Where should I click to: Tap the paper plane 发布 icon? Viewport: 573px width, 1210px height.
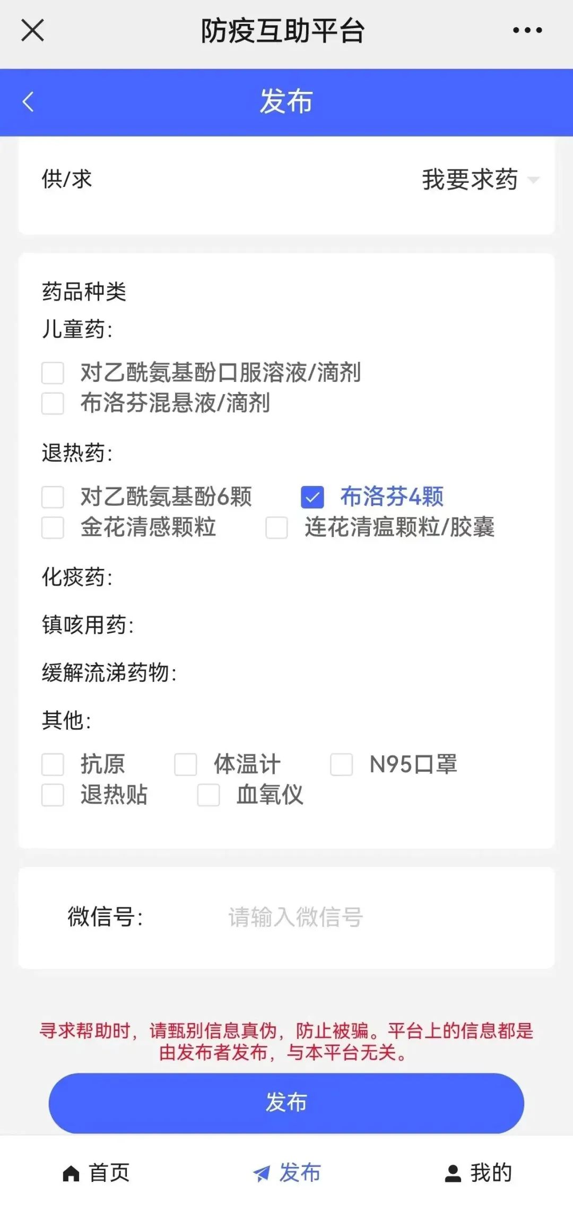[261, 1173]
